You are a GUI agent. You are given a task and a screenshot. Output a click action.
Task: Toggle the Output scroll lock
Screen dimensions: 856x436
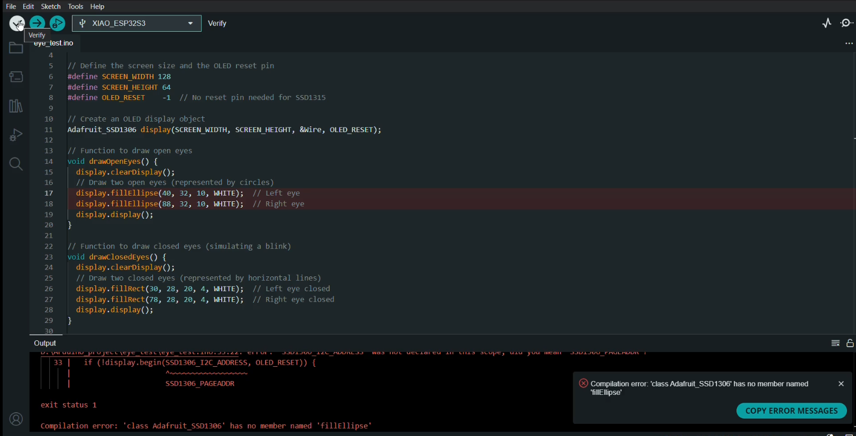(x=850, y=344)
